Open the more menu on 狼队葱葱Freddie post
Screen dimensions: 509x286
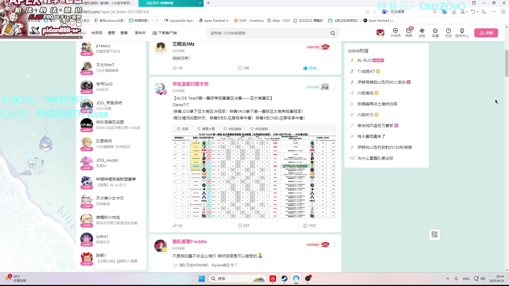coord(335,245)
